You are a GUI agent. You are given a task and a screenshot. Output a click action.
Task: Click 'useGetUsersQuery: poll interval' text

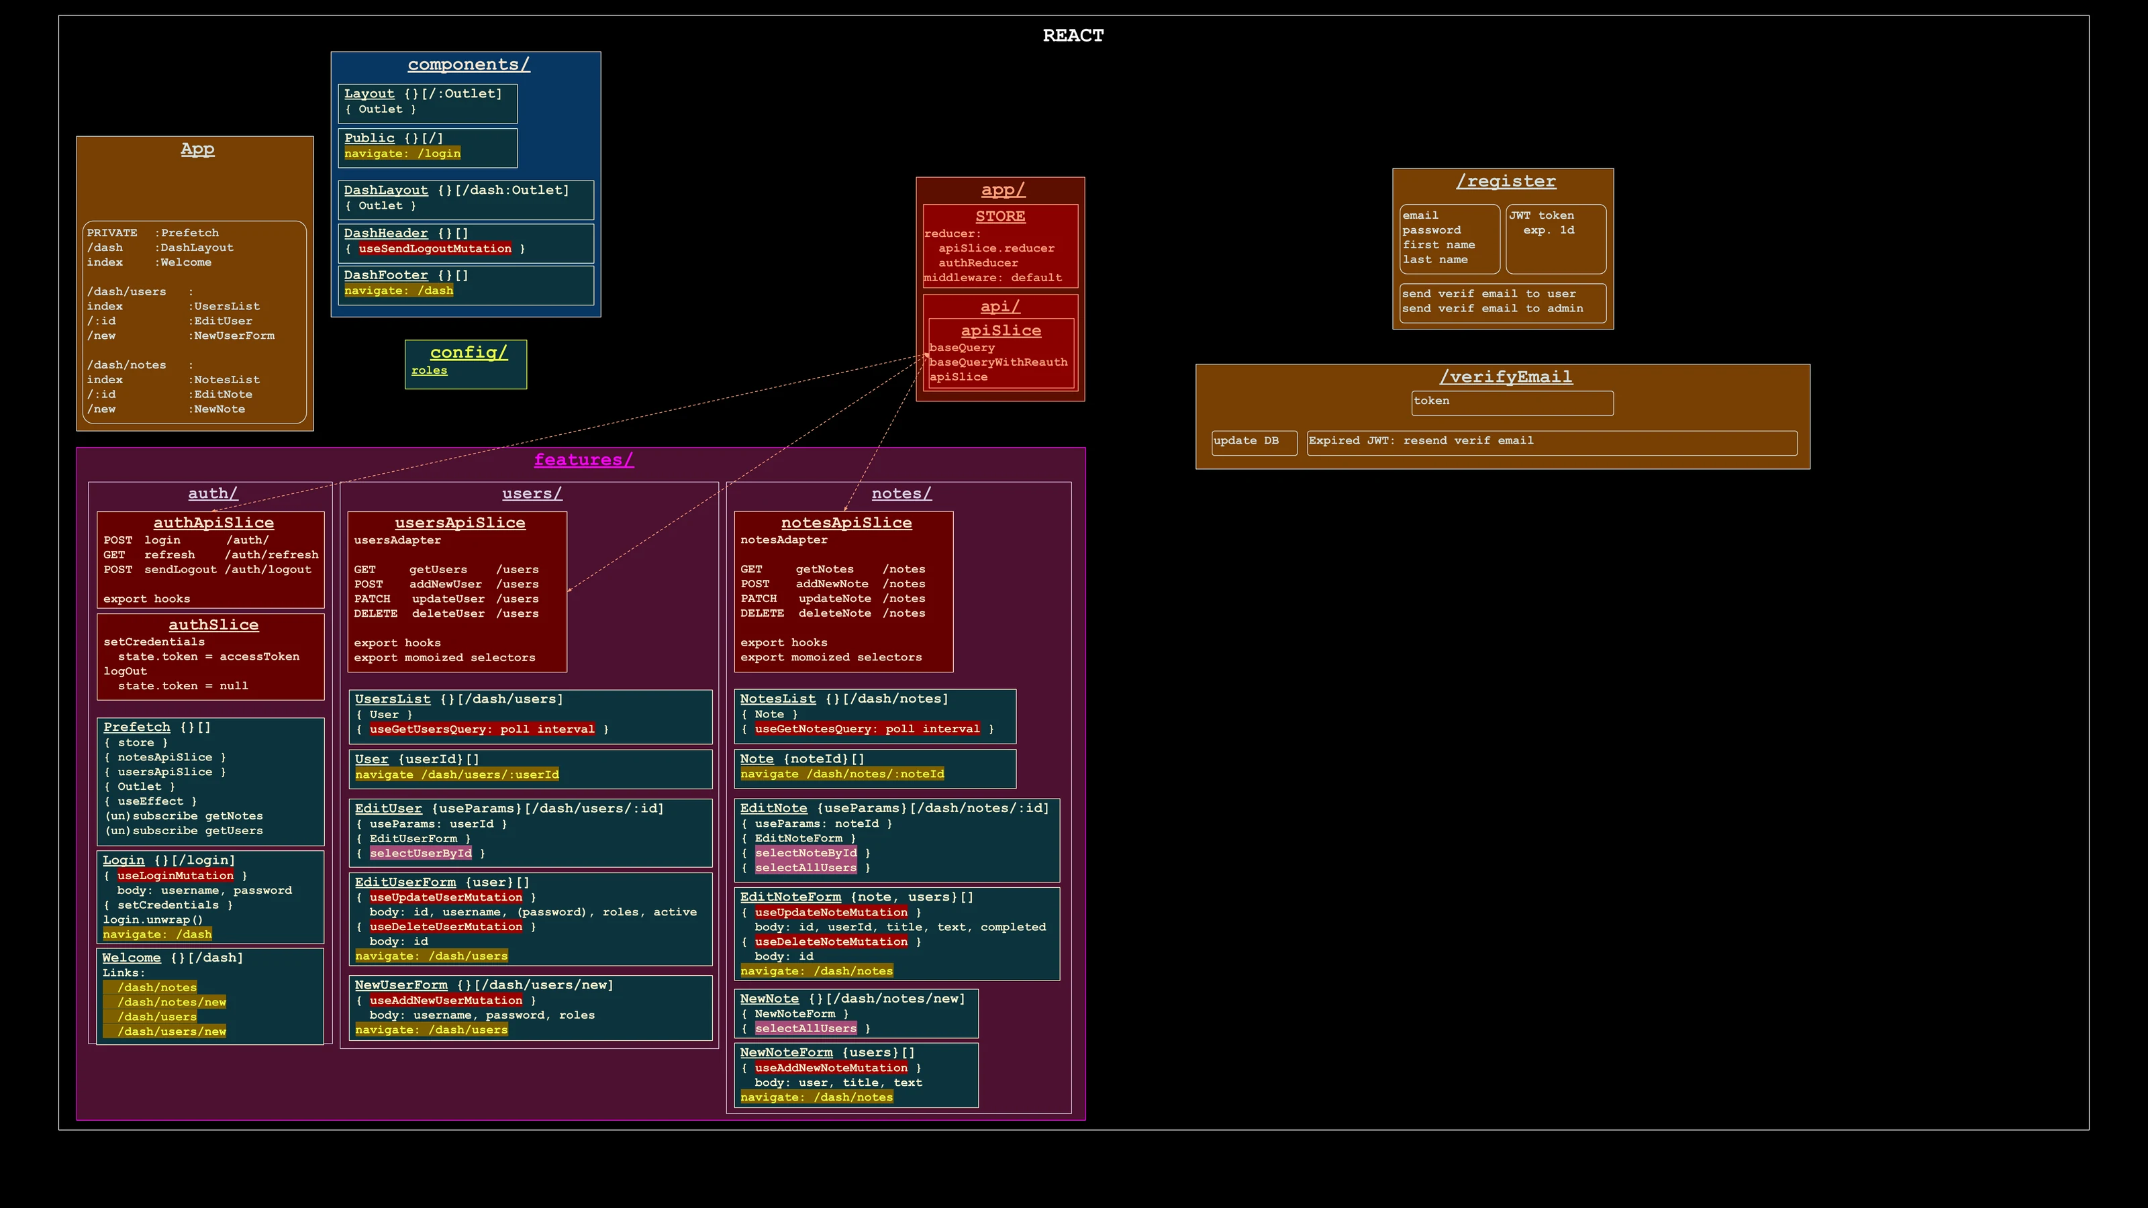pyautogui.click(x=482, y=729)
